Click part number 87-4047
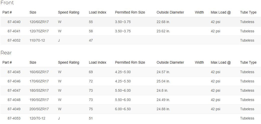This screenshot has width=261, height=124. [x=14, y=91]
